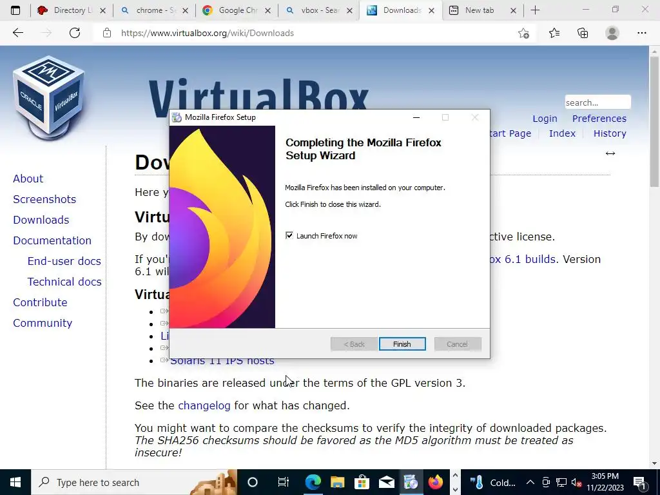
Task: Open the tab actions menu icon
Action: pos(15,10)
